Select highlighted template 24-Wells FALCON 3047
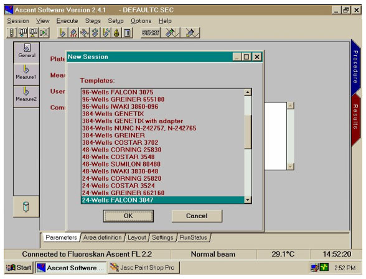Screen dimensions: 366x279 tap(162, 200)
